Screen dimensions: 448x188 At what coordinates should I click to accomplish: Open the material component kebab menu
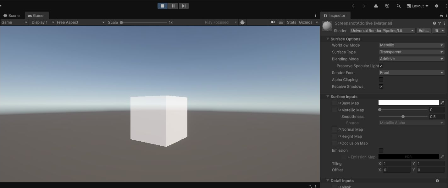445,23
